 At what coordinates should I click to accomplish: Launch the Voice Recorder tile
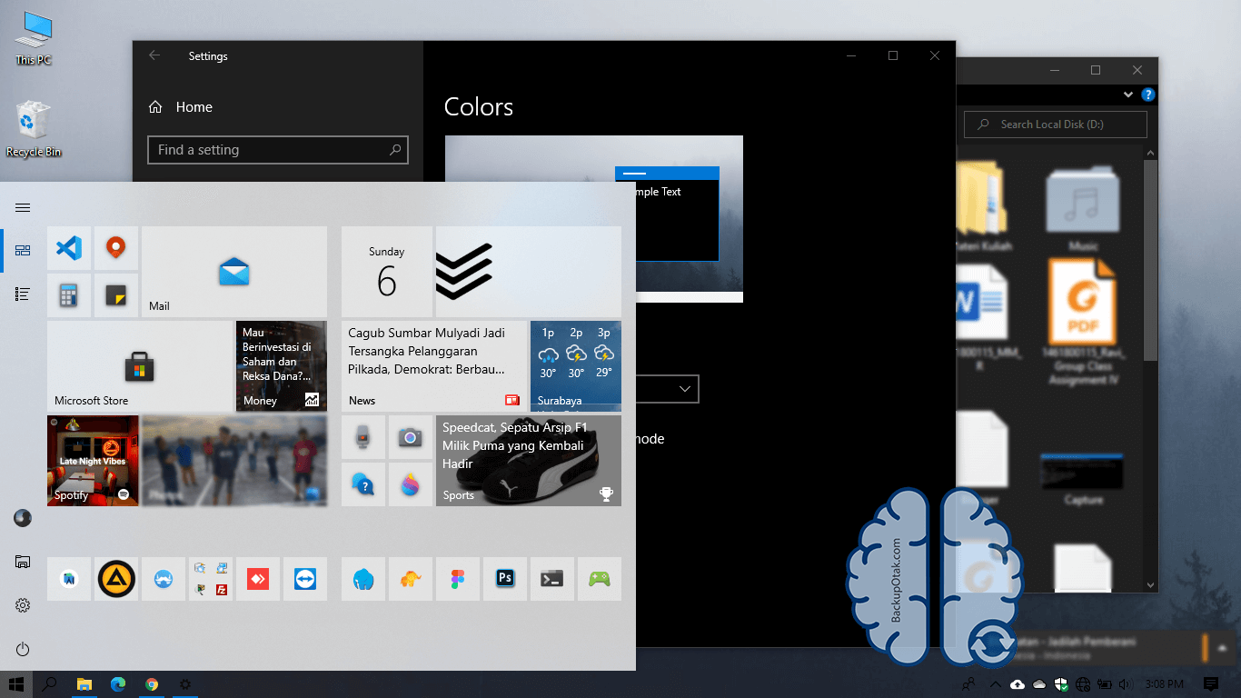click(x=363, y=437)
